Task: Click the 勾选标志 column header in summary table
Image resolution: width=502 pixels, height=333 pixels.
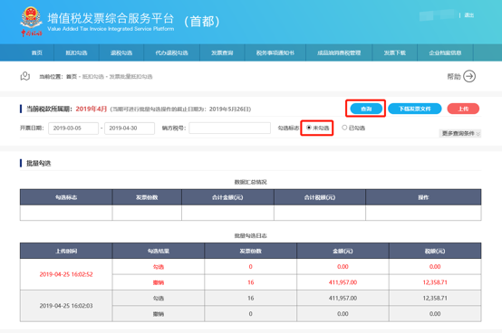Action: pyautogui.click(x=66, y=197)
